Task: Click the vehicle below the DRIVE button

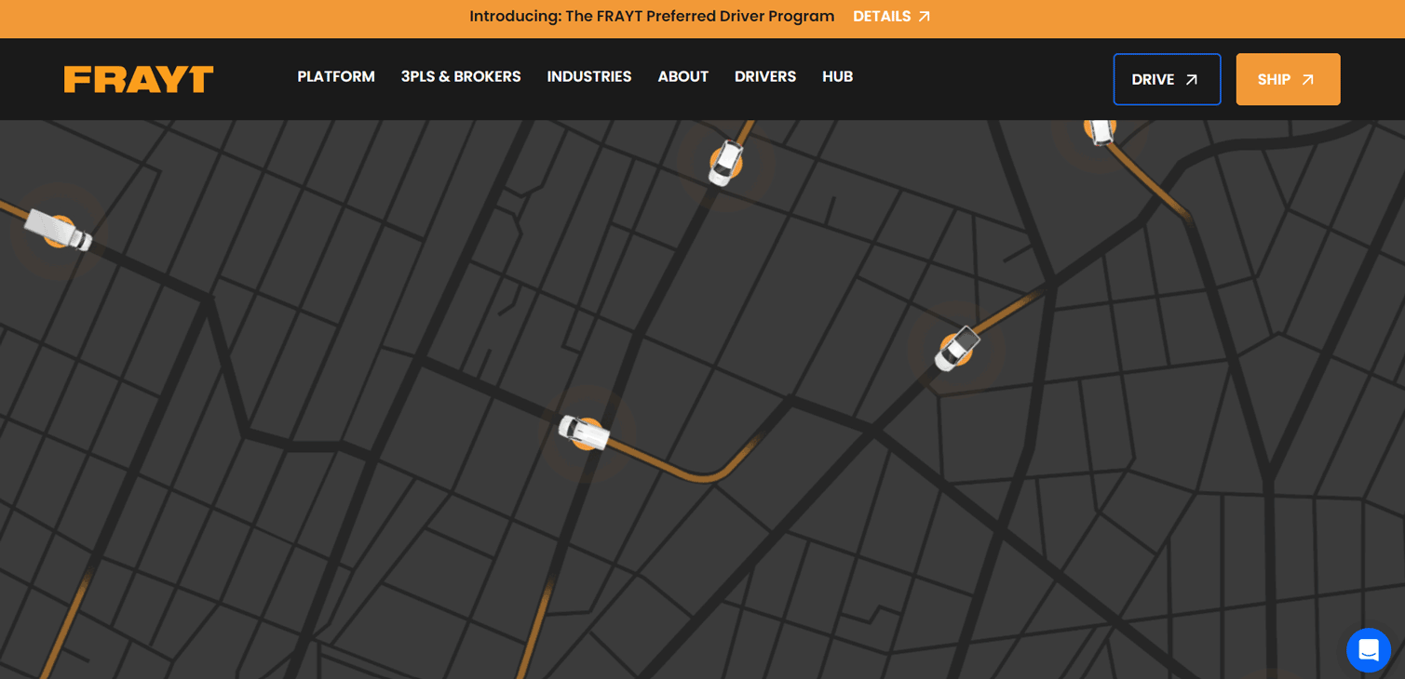Action: coord(1101,129)
